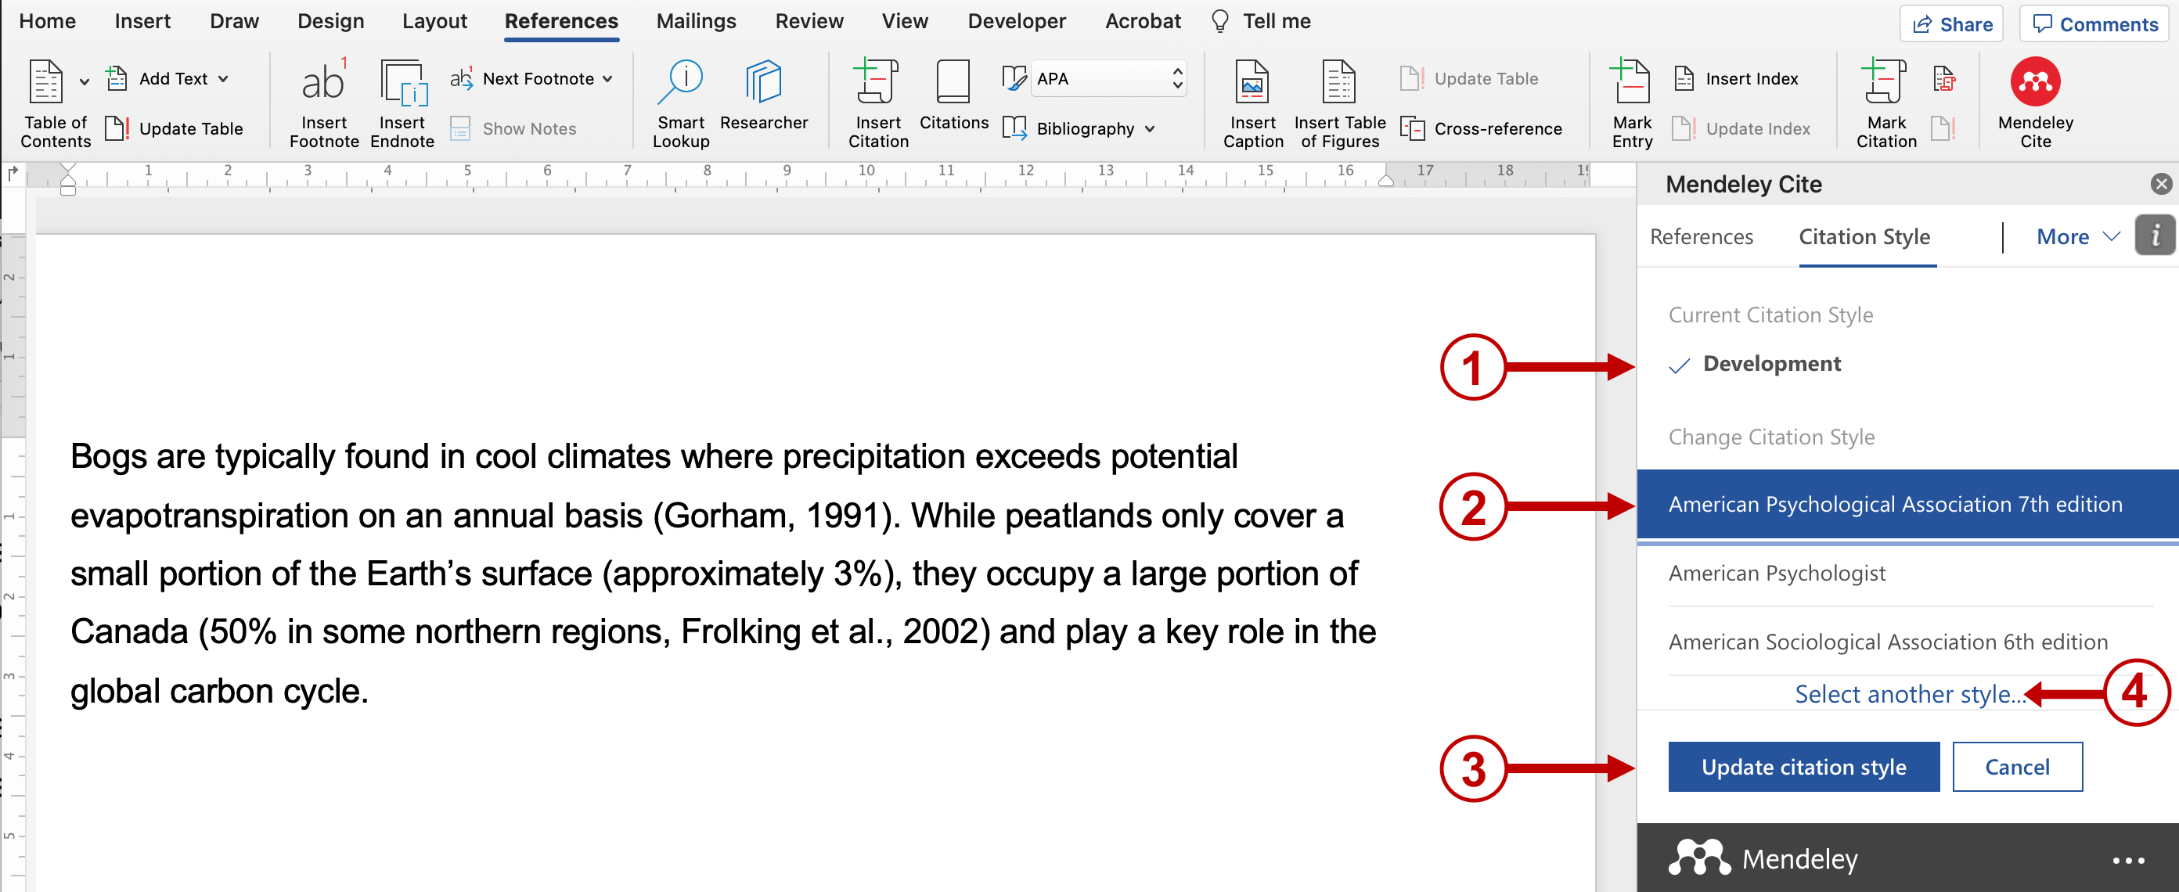This screenshot has width=2179, height=892.
Task: Click the Mark Entry icon
Action: pyautogui.click(x=1631, y=82)
